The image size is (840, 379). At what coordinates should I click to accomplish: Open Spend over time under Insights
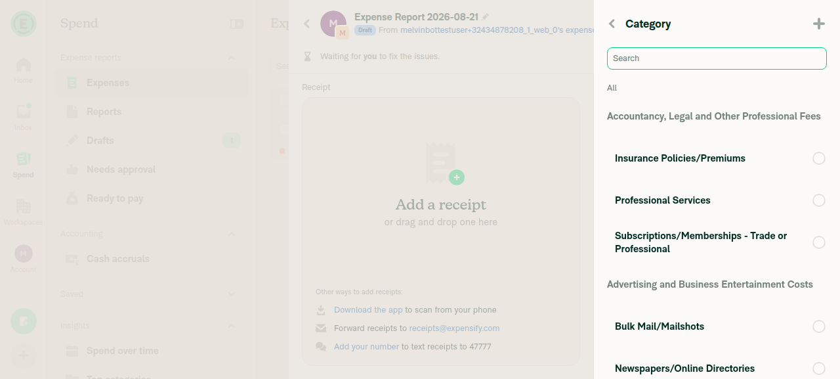[152, 351]
